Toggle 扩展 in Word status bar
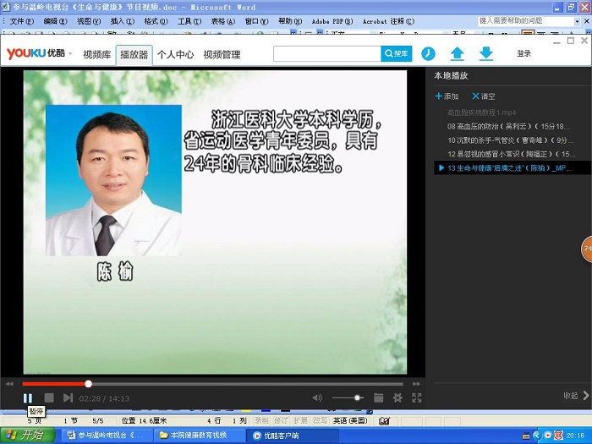592x444 pixels. click(300, 420)
